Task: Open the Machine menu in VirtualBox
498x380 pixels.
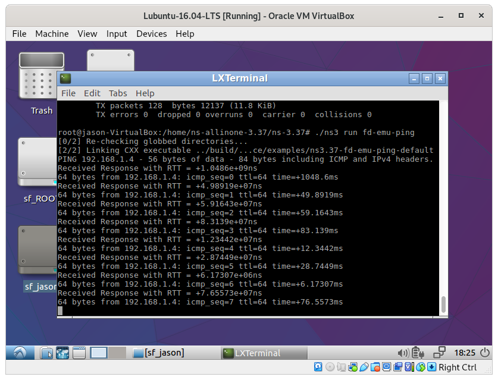Action: [x=52, y=34]
